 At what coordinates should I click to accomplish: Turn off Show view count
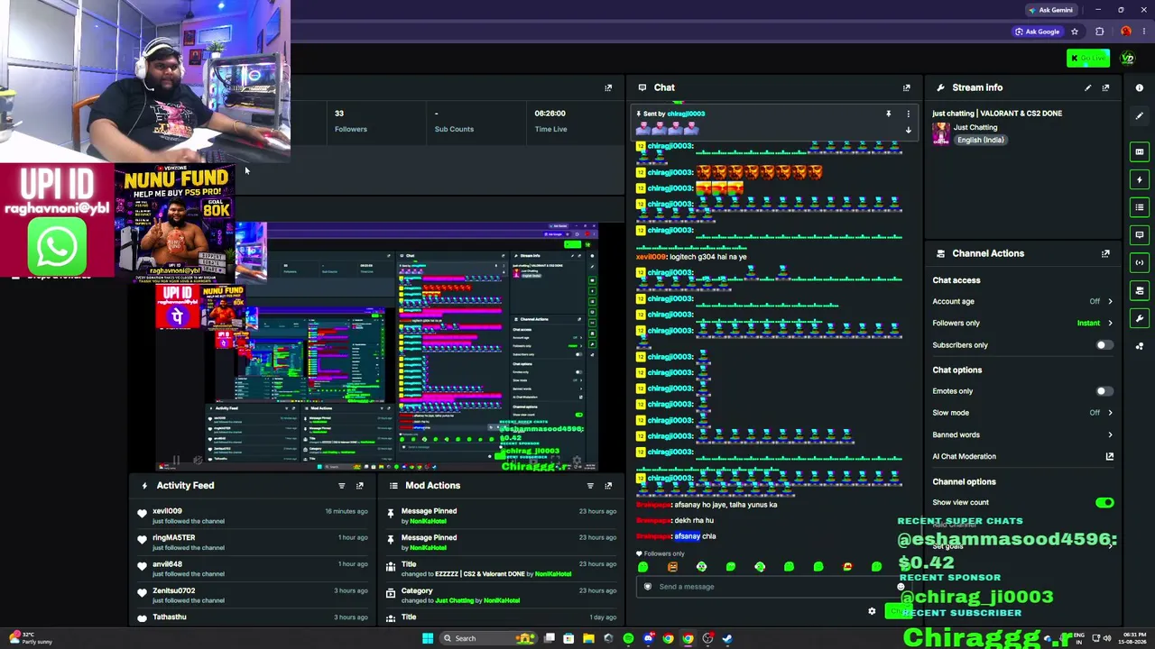point(1104,502)
